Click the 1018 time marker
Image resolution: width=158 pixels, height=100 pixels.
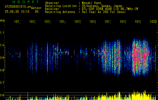123,21
